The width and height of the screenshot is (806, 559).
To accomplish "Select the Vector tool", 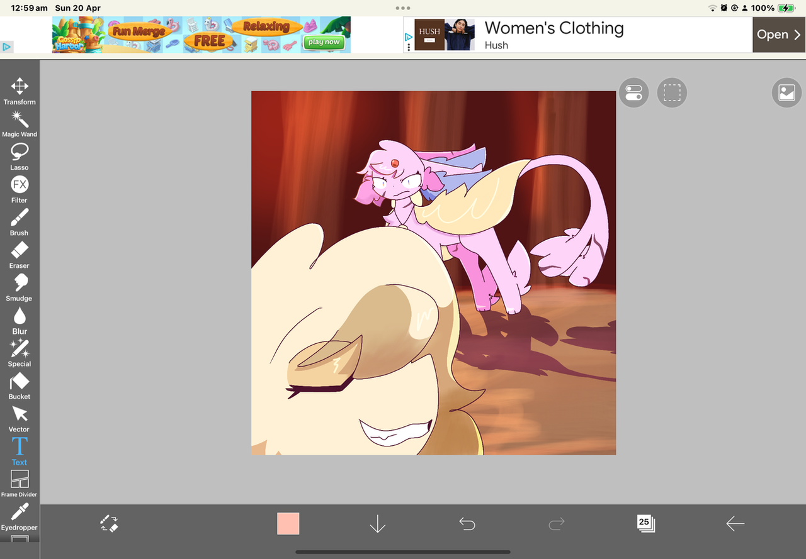I will (20, 418).
